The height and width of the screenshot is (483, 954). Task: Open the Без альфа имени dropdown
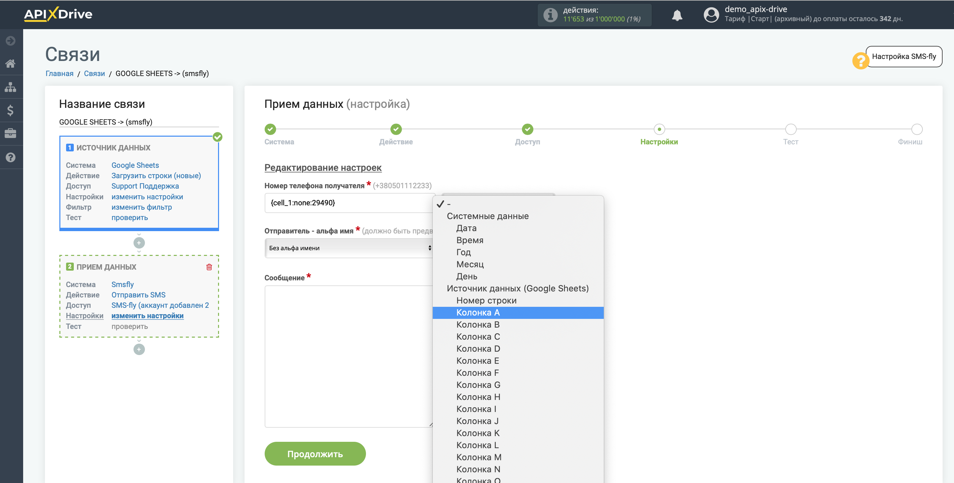coord(349,248)
